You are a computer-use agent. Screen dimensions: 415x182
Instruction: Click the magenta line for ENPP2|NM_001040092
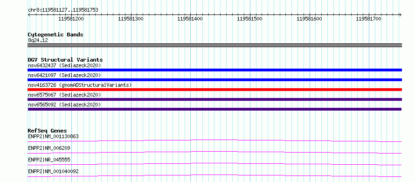click(x=214, y=175)
